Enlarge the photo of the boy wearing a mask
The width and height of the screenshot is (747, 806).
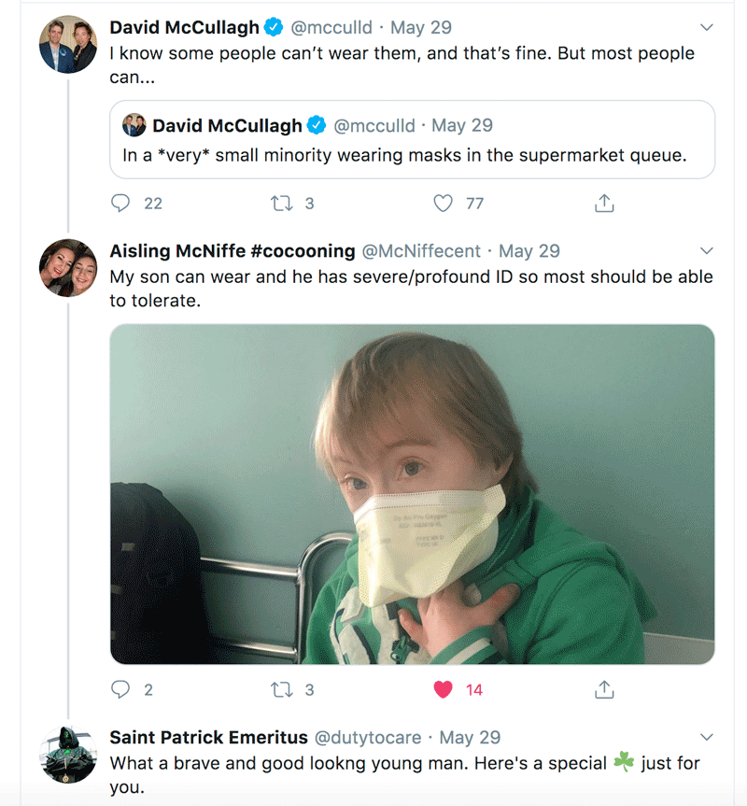pyautogui.click(x=412, y=494)
